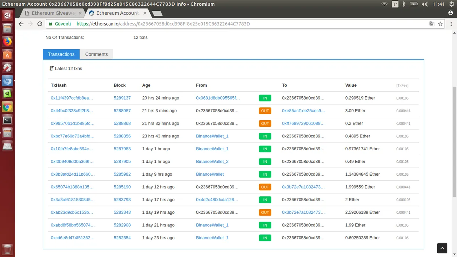The width and height of the screenshot is (457, 257).
Task: Open Google Chrome from the dock
Action: coord(7,107)
